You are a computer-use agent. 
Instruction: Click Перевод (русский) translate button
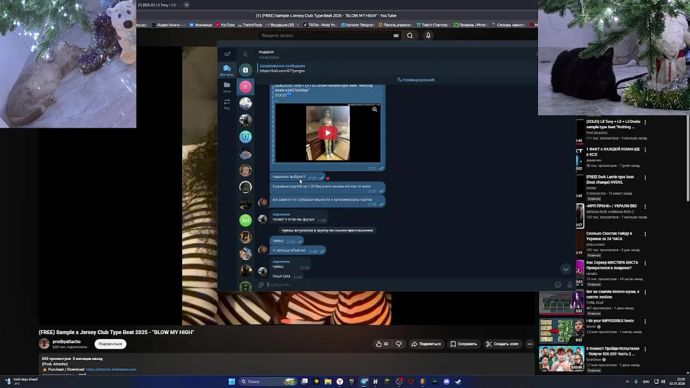tap(416, 80)
